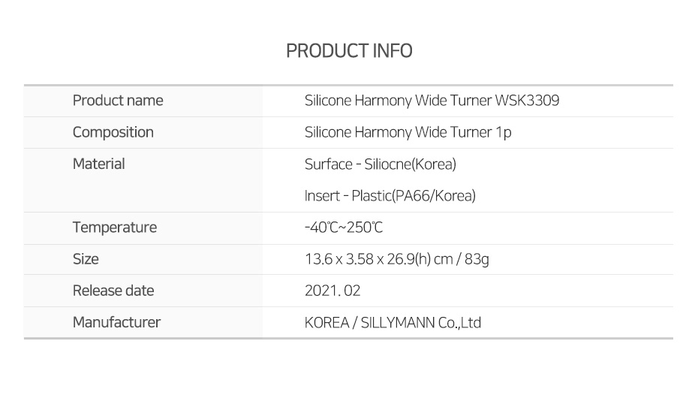Click the PRODUCT INFO heading
The height and width of the screenshot is (404, 698).
pos(349,51)
